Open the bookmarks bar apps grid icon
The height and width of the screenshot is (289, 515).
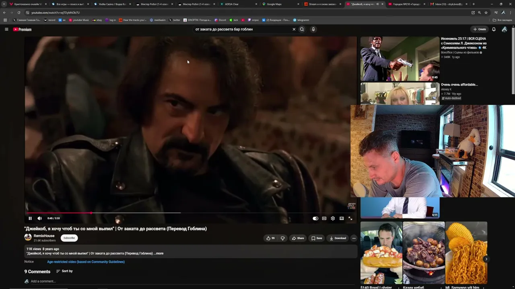point(5,20)
